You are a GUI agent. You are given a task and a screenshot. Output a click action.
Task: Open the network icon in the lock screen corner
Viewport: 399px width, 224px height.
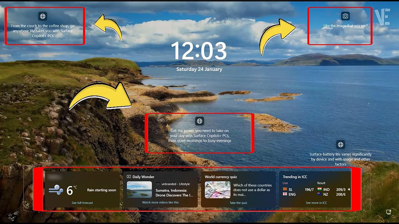point(388,212)
